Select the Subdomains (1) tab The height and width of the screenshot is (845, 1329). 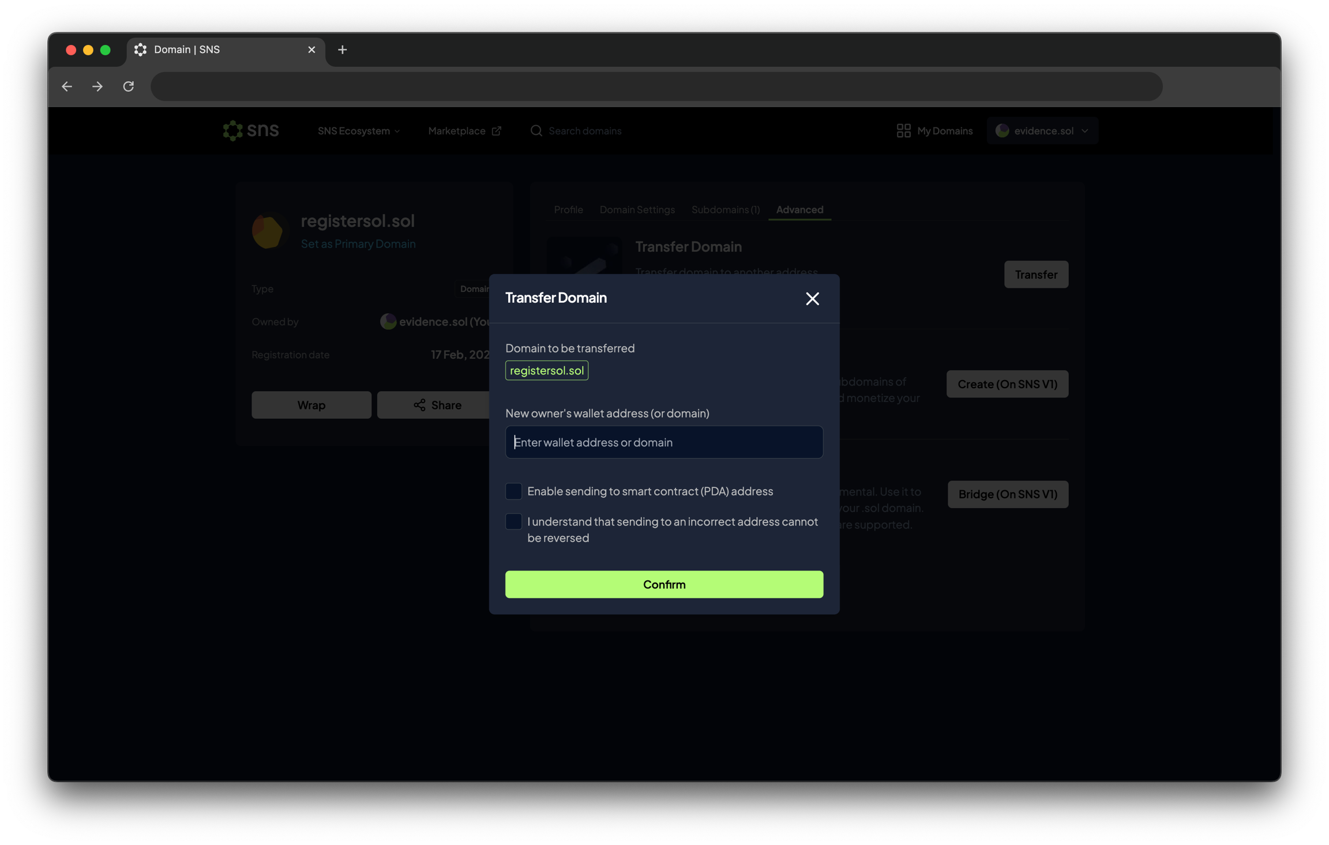pyautogui.click(x=725, y=209)
